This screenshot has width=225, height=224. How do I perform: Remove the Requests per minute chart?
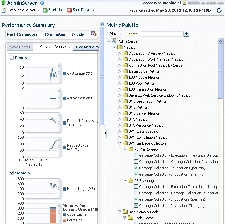tap(59, 140)
